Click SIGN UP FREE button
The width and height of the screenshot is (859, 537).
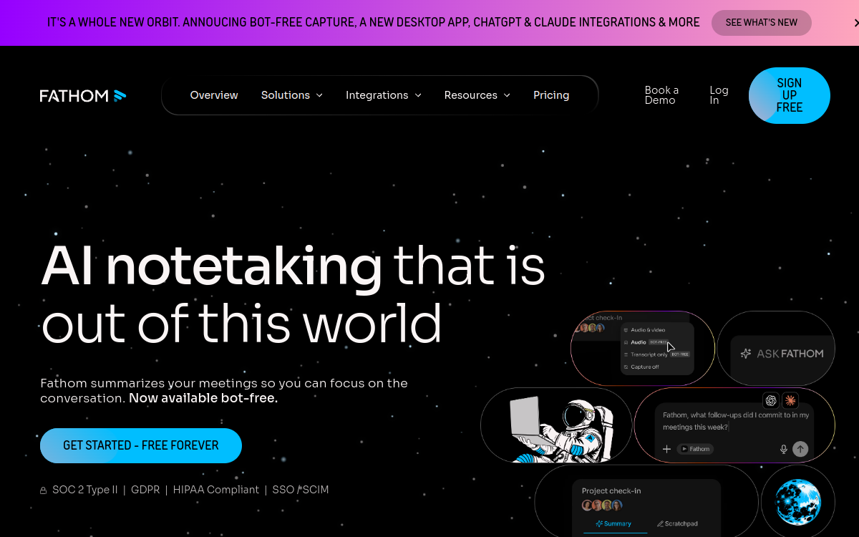[x=790, y=95]
